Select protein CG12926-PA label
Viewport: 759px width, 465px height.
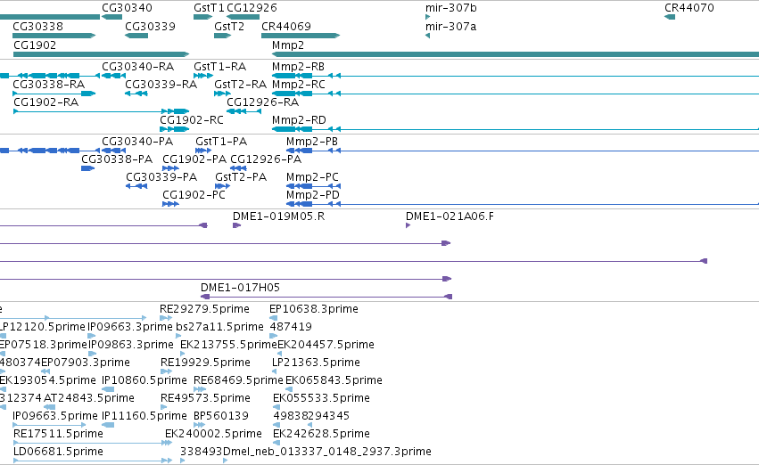[x=266, y=159]
